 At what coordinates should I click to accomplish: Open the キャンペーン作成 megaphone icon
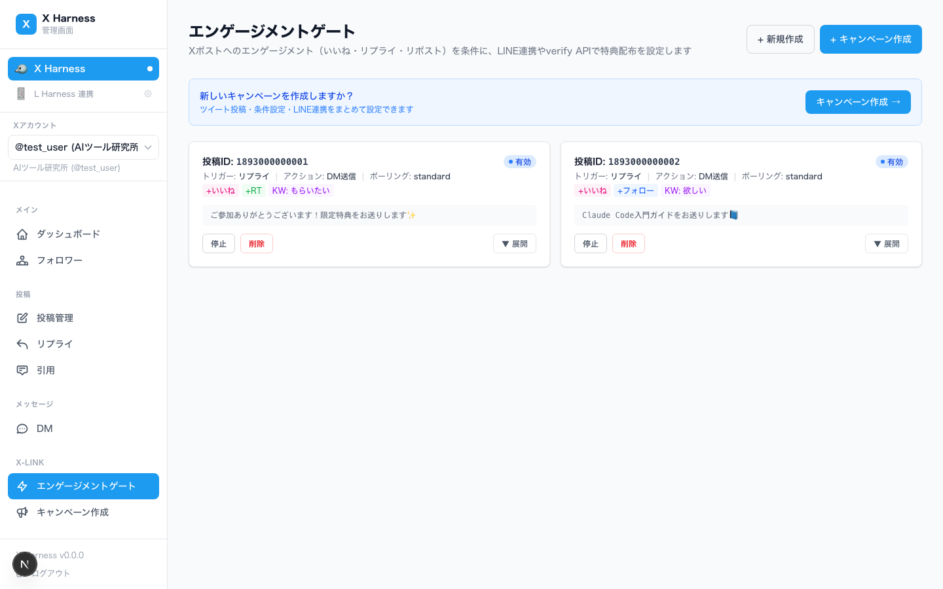tap(23, 512)
